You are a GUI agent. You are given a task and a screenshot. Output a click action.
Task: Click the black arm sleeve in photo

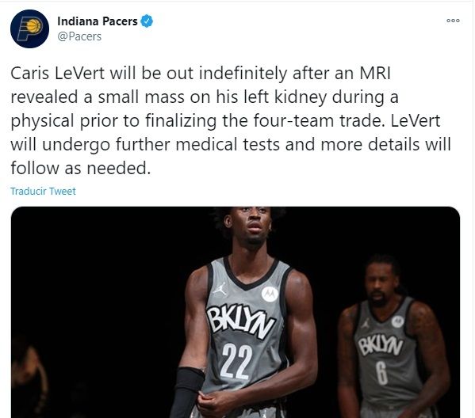187,392
